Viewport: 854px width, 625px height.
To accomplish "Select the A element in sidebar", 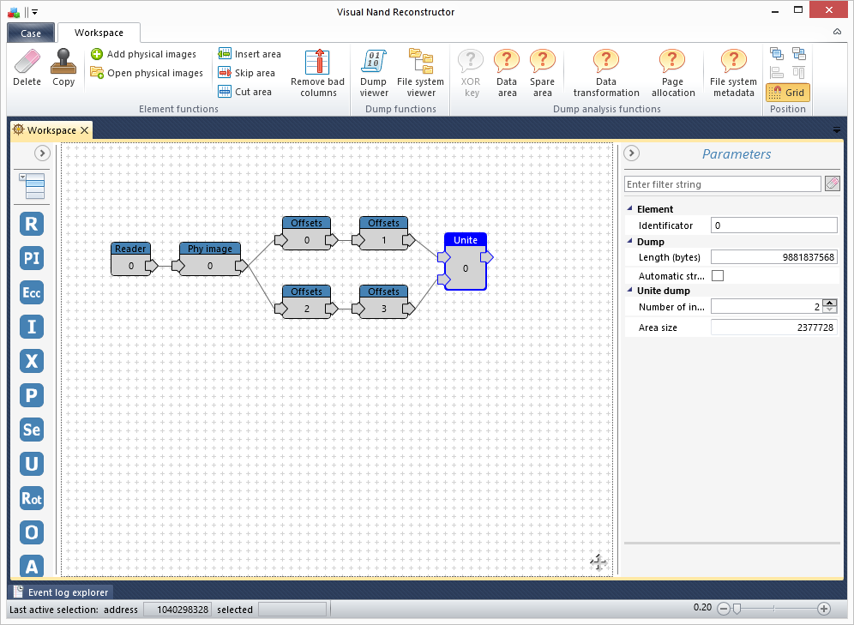I will (x=32, y=565).
